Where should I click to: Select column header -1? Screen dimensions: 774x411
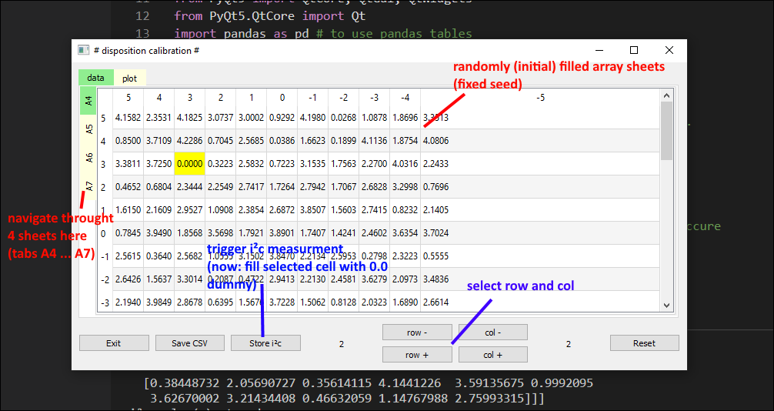point(312,98)
